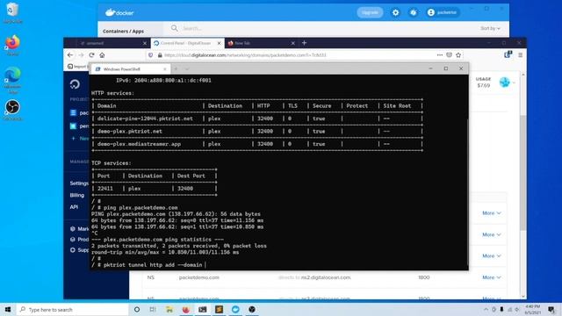The height and width of the screenshot is (316, 562).
Task: Open Docker settings gear icon
Action: tap(395, 12)
